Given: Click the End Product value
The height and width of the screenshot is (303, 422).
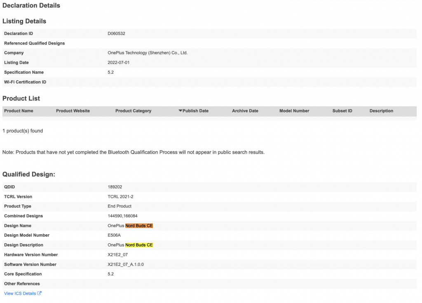Looking at the screenshot, I should tap(120, 206).
